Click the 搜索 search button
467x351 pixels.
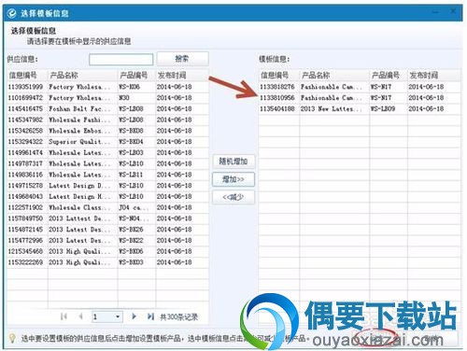tap(183, 59)
